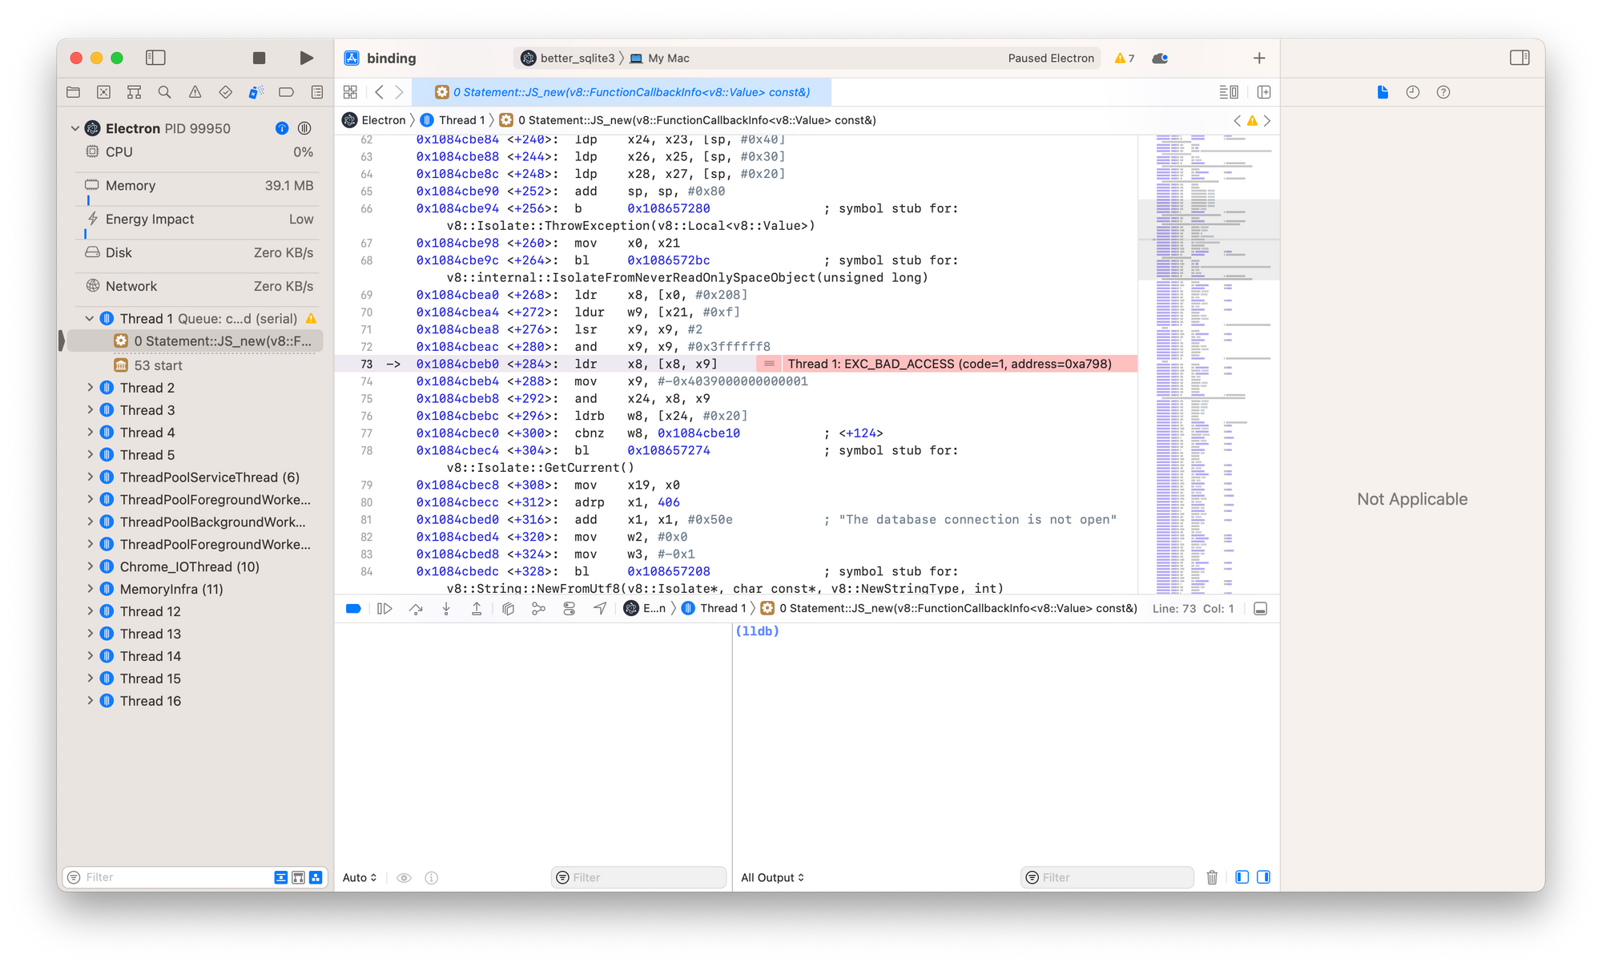
Task: Click the trash icon to clear console
Action: tap(1212, 877)
